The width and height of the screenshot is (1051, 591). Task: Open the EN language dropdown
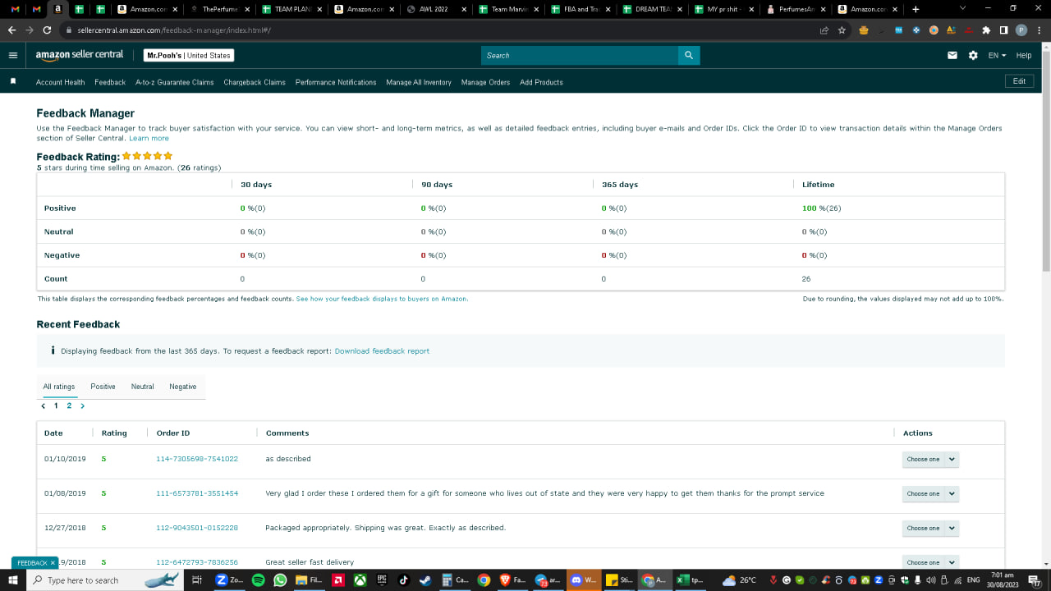click(997, 55)
